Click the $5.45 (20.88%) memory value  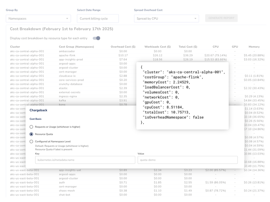click(x=254, y=55)
